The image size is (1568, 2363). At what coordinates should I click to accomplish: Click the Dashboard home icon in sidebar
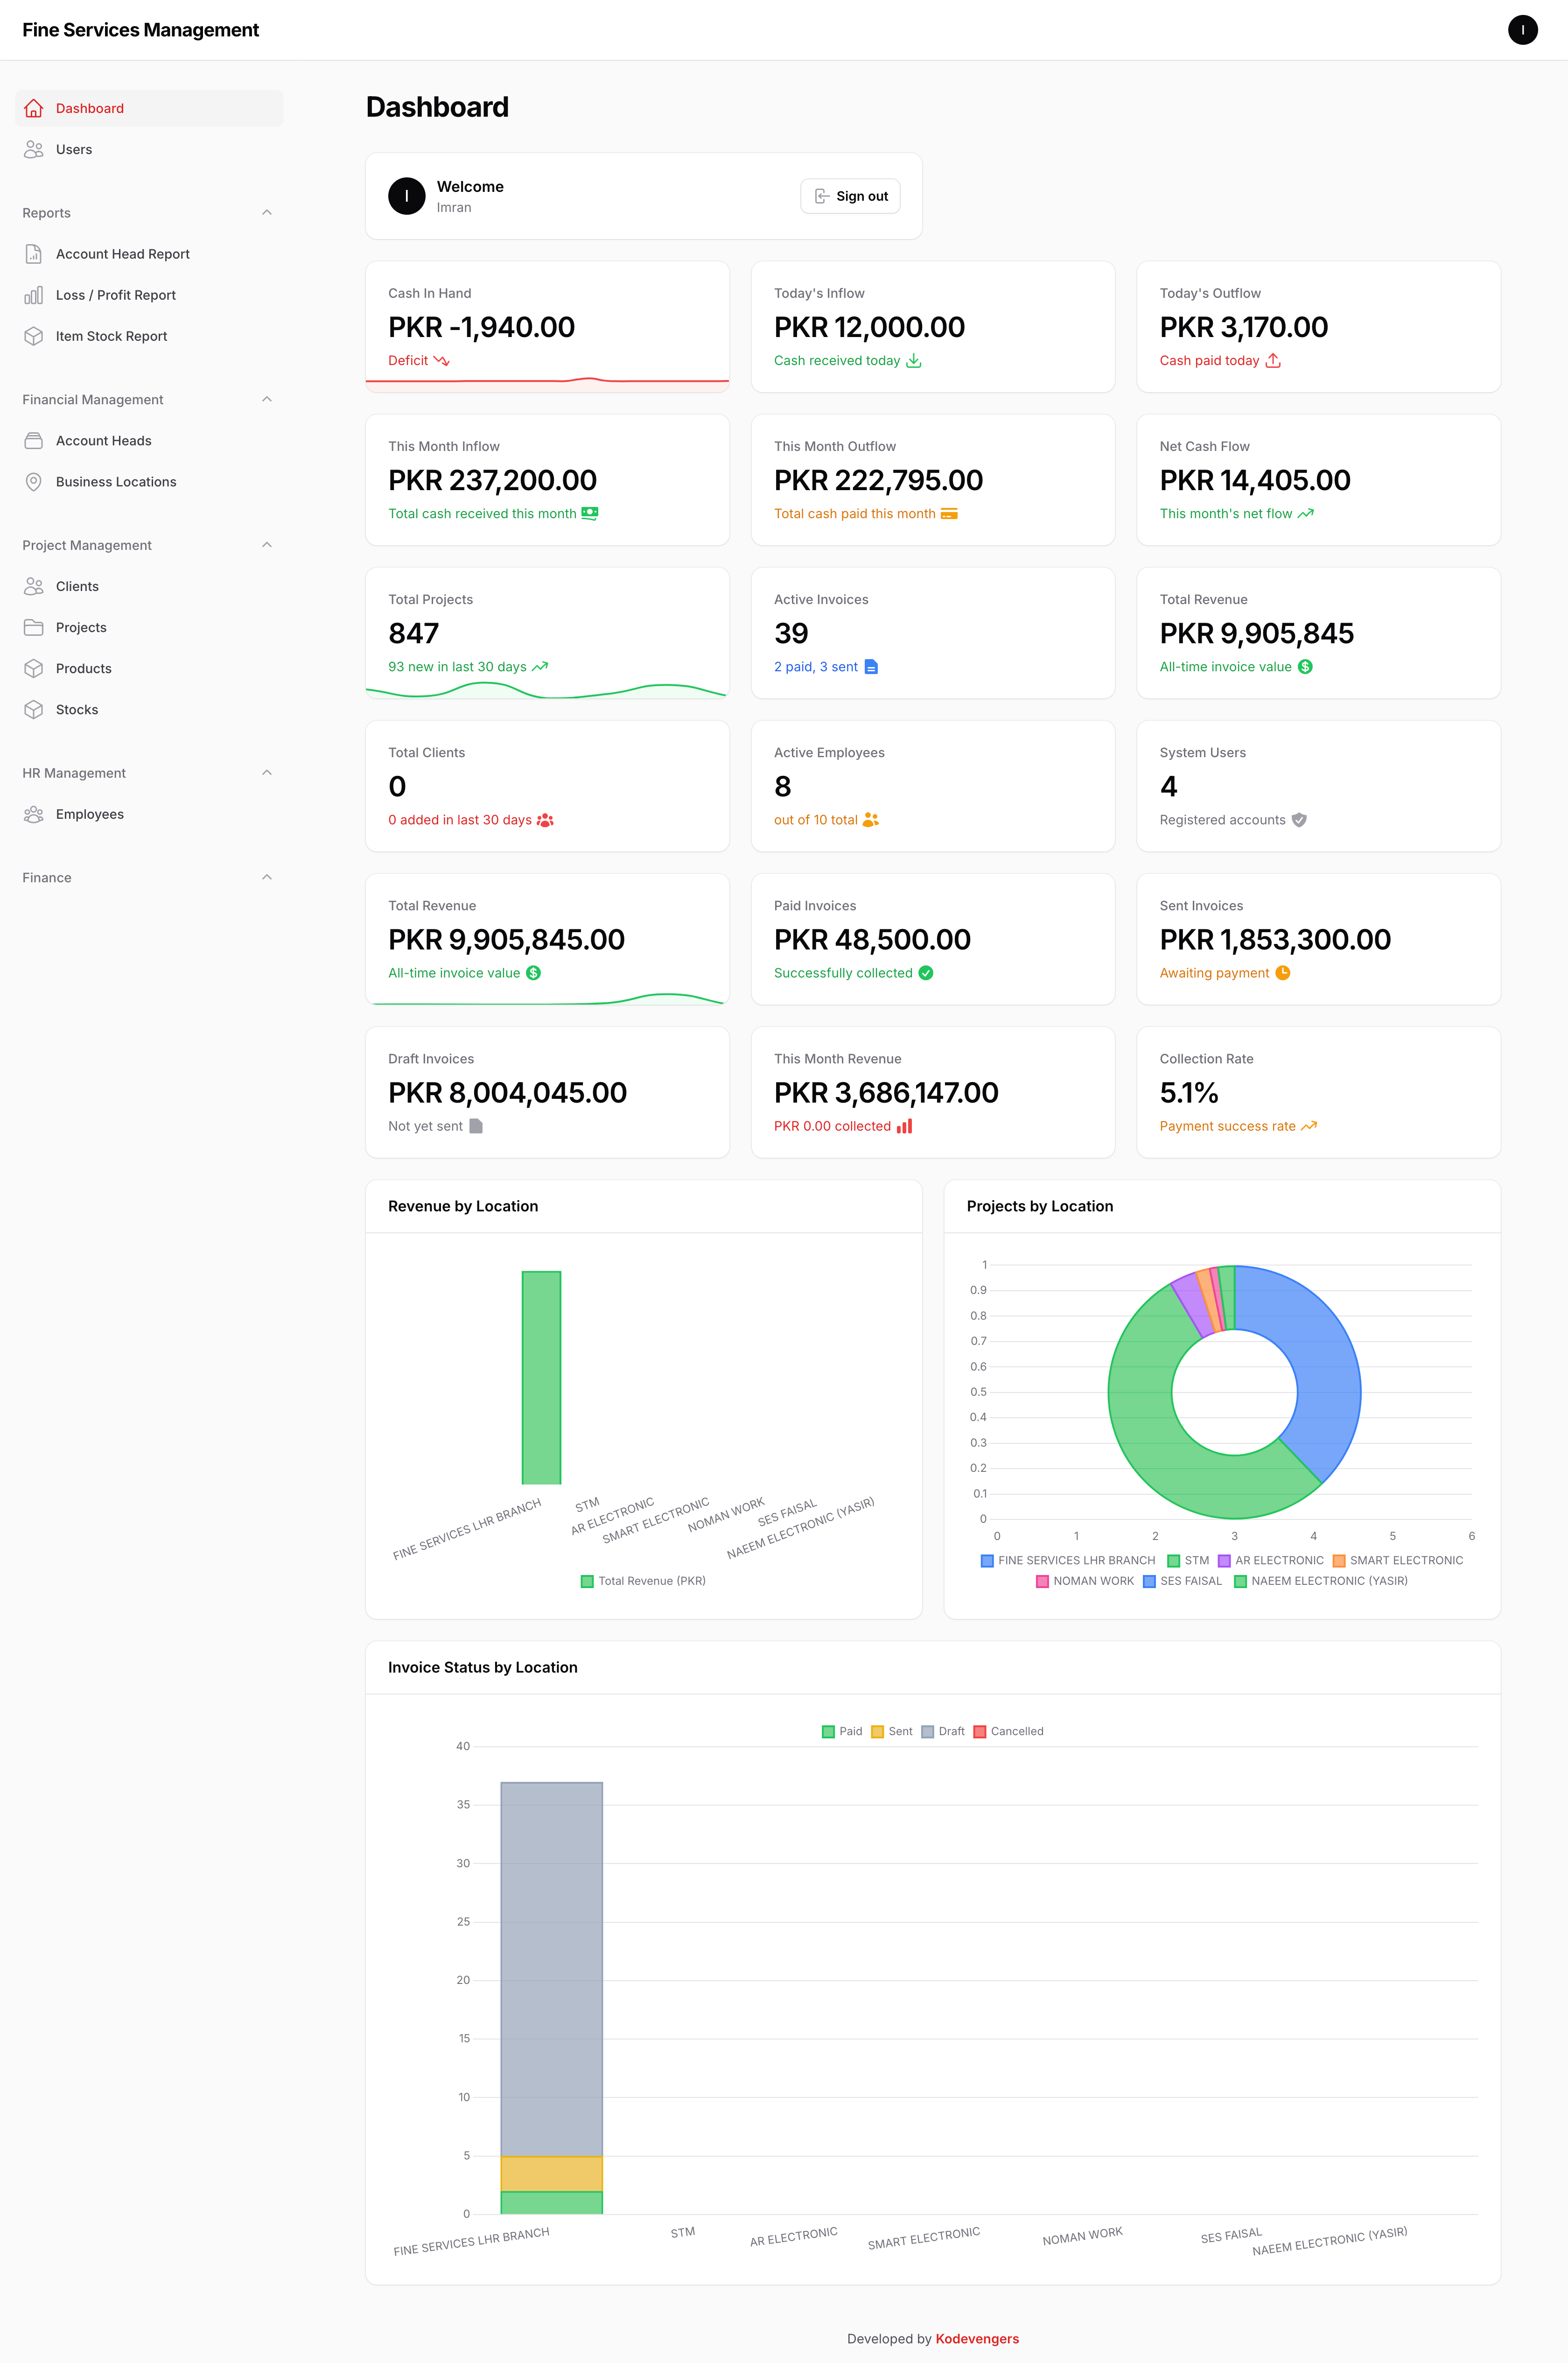tap(33, 108)
